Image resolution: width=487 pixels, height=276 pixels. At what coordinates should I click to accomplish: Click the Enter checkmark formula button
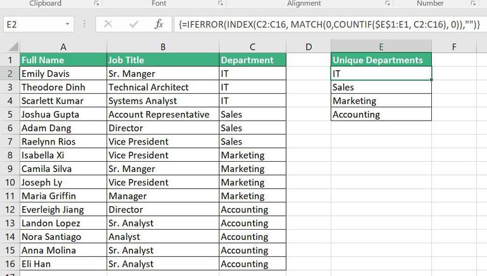134,24
